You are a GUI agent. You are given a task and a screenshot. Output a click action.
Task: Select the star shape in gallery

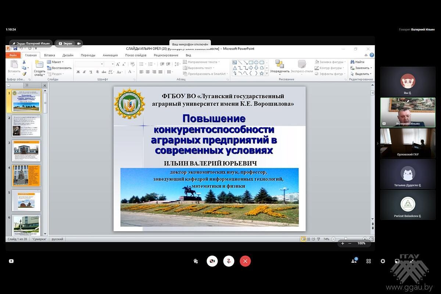click(x=261, y=73)
